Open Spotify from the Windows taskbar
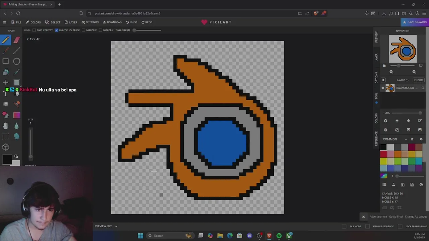Screen dimensions: 429x241 279,236
